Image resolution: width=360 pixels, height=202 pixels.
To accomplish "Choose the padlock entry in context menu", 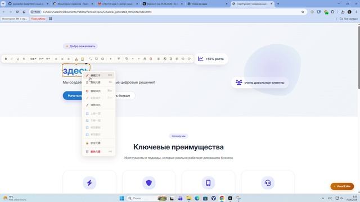I will [x=99, y=143].
